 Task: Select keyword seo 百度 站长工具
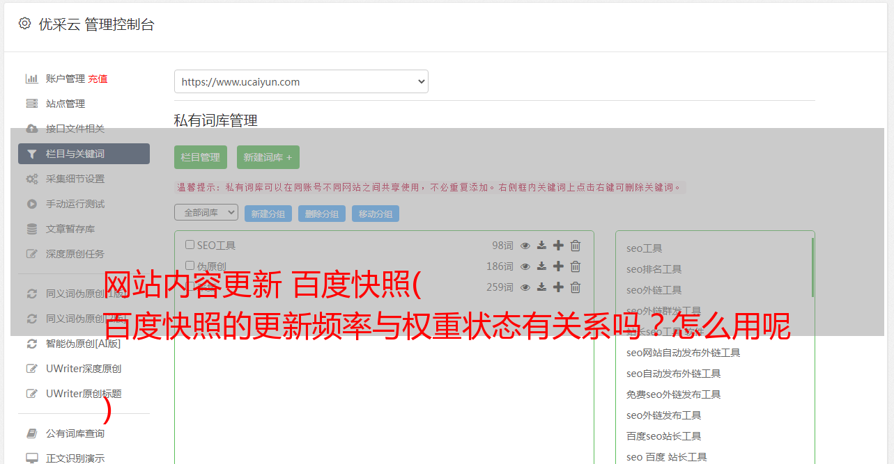pos(667,457)
